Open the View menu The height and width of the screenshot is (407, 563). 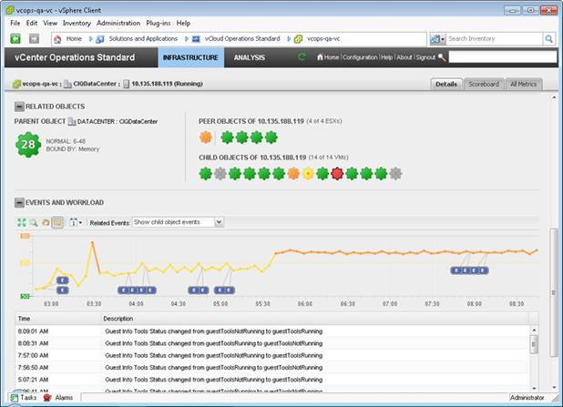[50, 23]
